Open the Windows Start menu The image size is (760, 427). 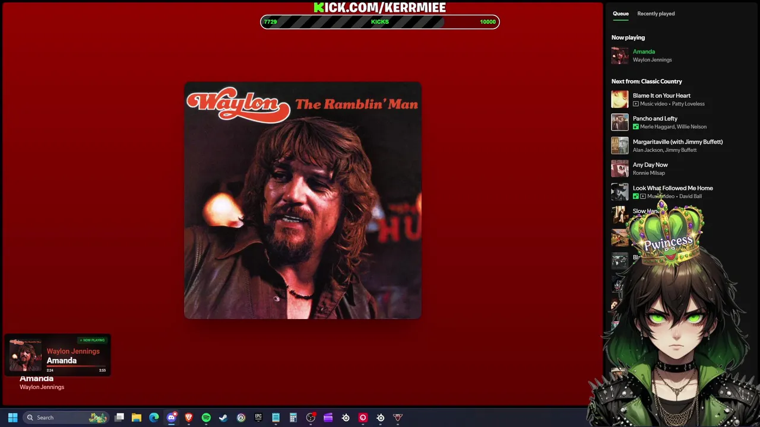click(x=12, y=418)
